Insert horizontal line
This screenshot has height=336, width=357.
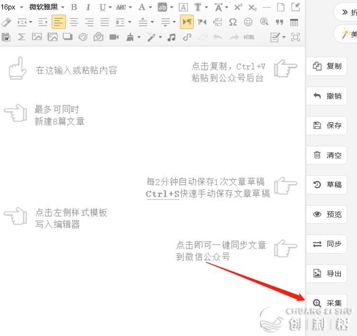267,7
